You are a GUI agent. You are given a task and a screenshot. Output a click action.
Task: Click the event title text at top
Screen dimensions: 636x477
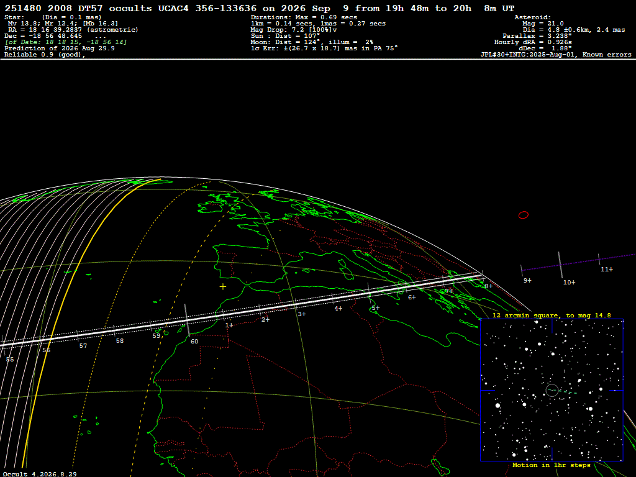point(260,8)
